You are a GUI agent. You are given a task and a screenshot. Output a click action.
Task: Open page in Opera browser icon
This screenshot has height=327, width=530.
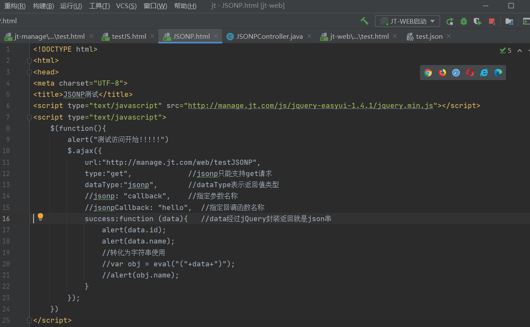[470, 73]
